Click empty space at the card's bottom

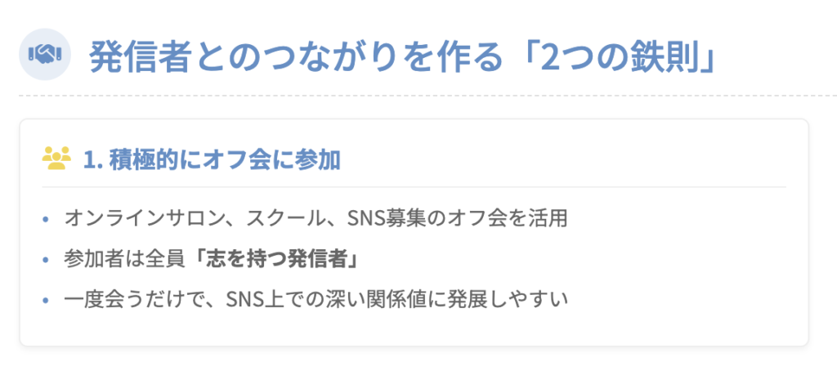414,329
